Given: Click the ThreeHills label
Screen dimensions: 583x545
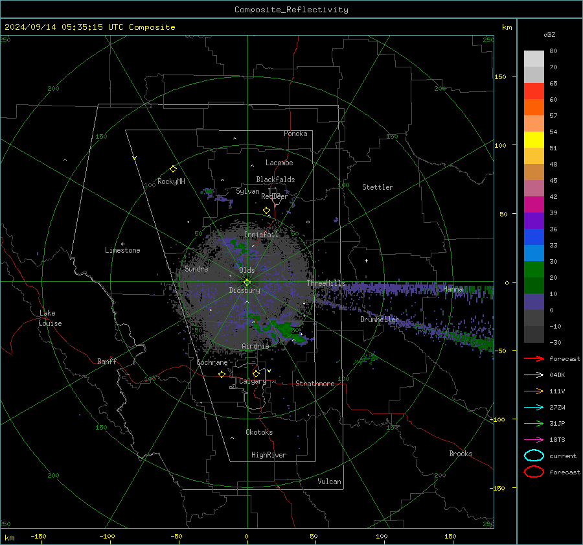Looking at the screenshot, I should coord(326,283).
